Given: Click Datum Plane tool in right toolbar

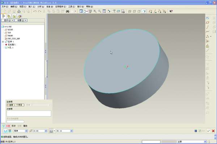Looking at the screenshot, I should [x=207, y=22].
